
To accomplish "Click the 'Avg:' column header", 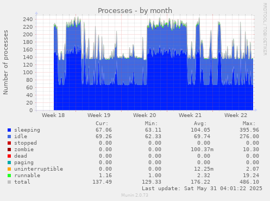I will pos(200,124).
